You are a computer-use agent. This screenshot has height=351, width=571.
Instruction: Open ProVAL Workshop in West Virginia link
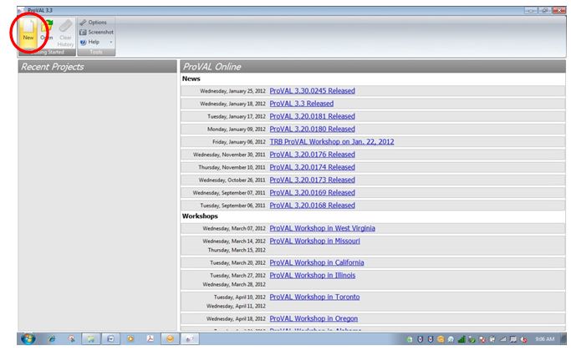coord(322,229)
